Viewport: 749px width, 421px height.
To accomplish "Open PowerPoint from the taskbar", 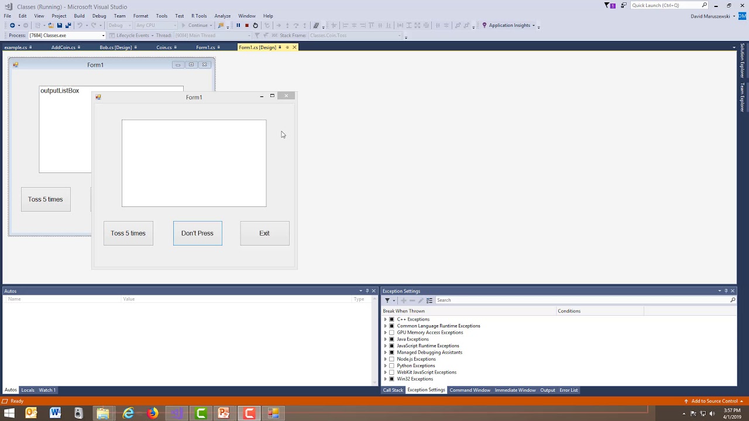I will click(x=224, y=413).
